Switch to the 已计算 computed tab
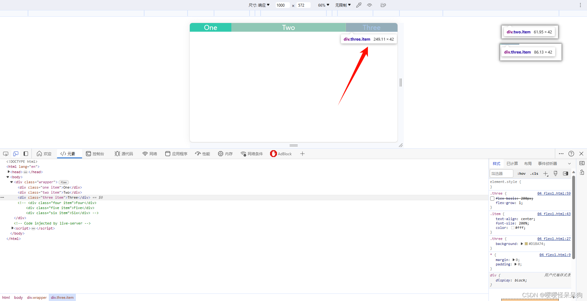587x301 pixels. coord(512,163)
